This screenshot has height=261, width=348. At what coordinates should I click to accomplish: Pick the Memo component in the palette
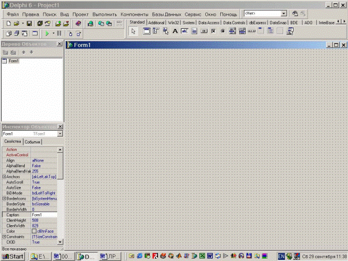click(194, 31)
